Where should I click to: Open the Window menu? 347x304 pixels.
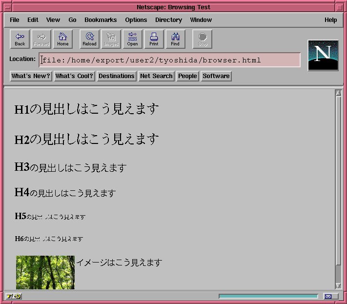point(201,20)
